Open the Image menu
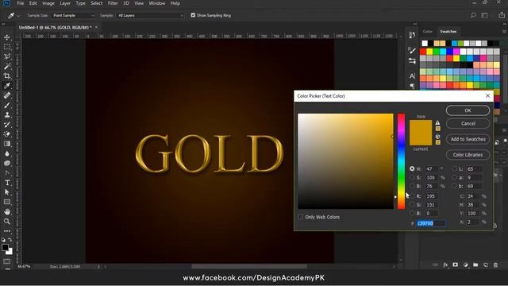Image resolution: width=508 pixels, height=286 pixels. [x=48, y=3]
